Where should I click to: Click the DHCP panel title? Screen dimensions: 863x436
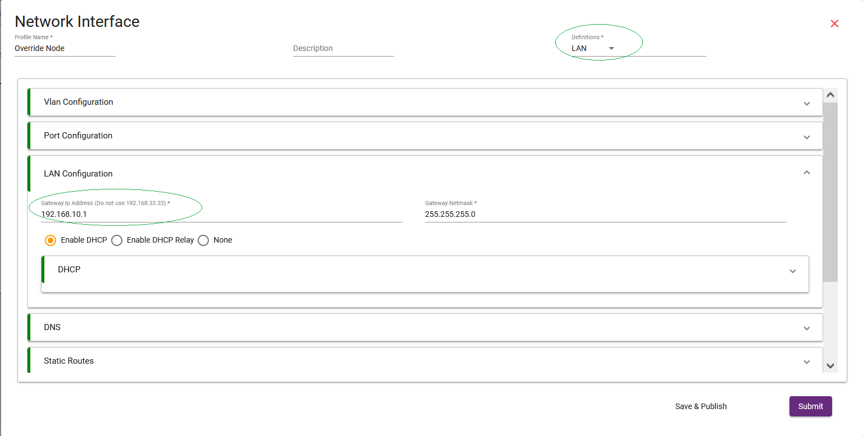click(x=69, y=270)
